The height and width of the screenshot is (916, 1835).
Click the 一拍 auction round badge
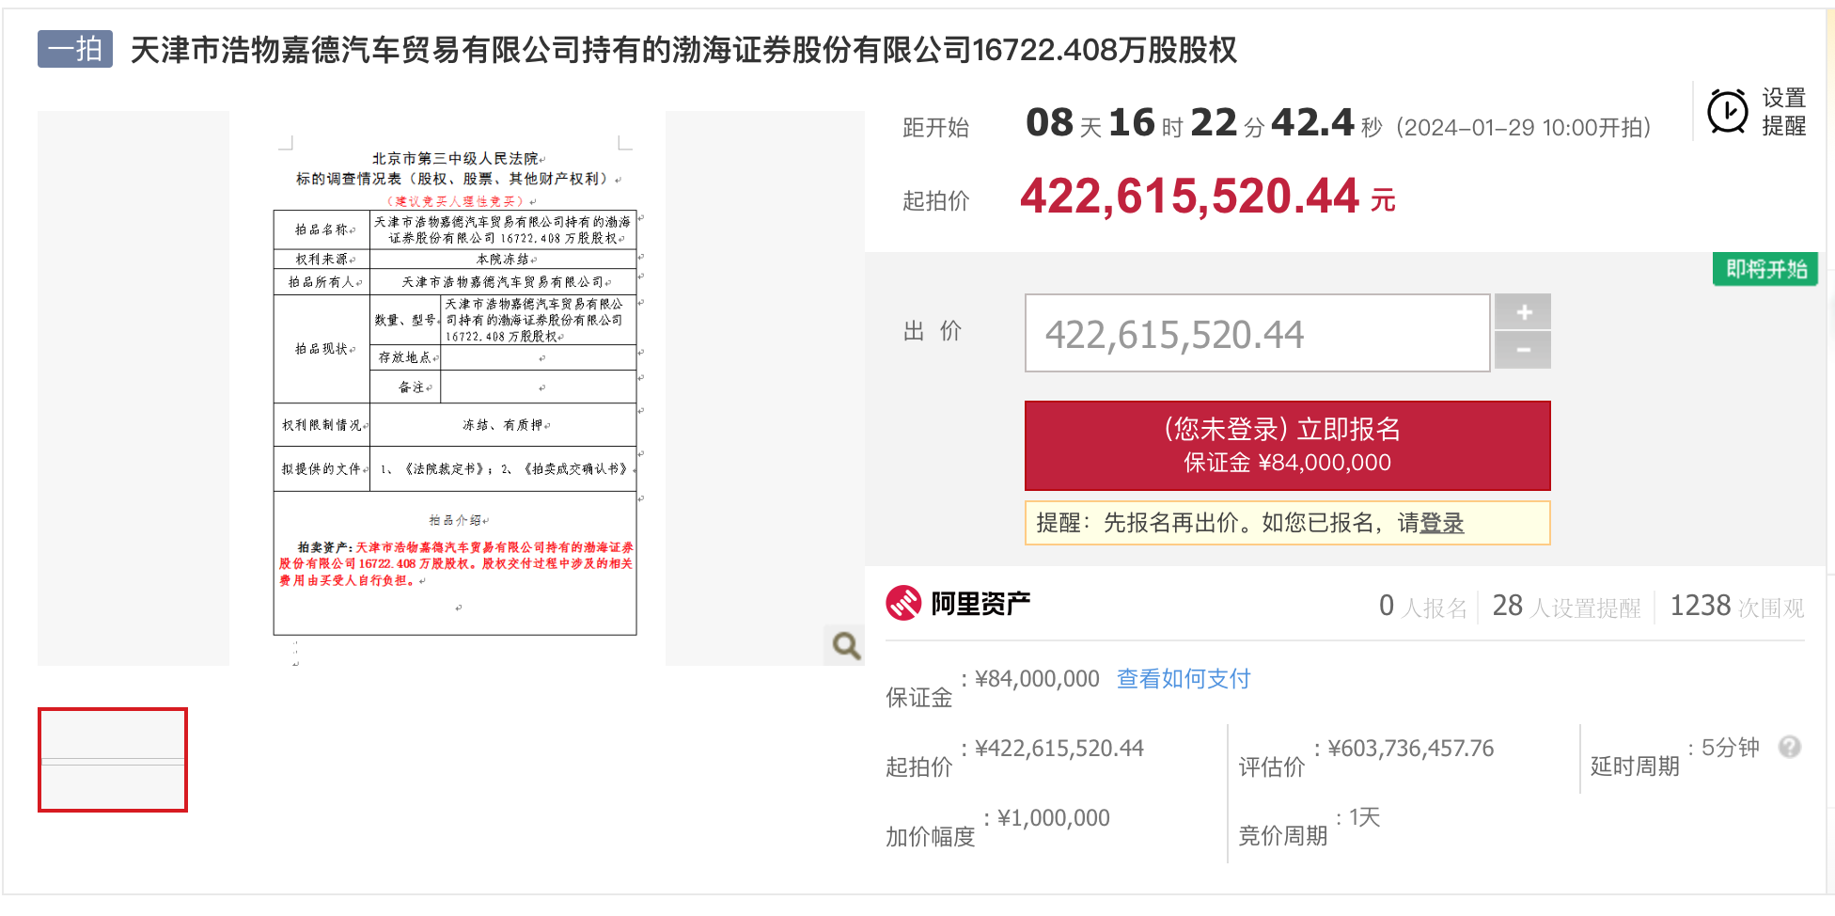pyautogui.click(x=75, y=49)
